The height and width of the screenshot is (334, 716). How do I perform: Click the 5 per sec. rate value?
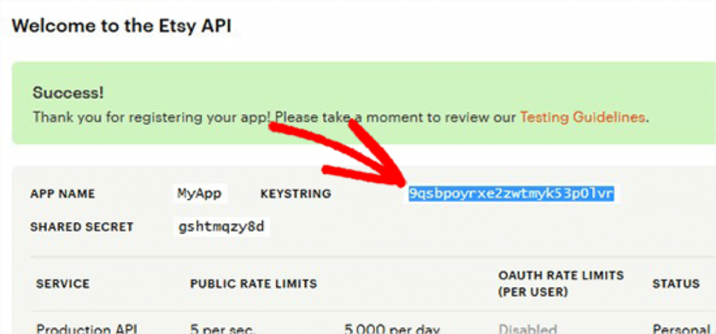[x=223, y=329]
